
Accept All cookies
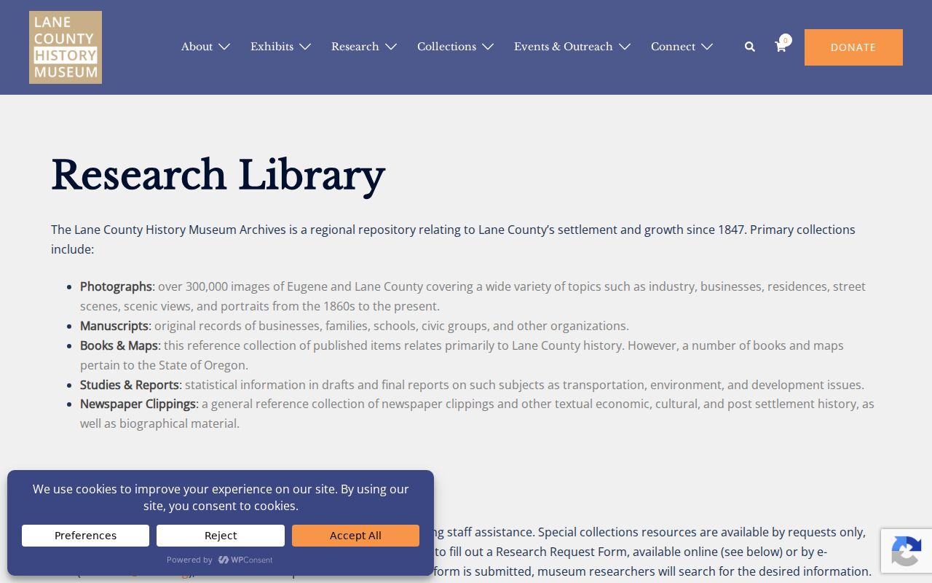[x=355, y=536]
